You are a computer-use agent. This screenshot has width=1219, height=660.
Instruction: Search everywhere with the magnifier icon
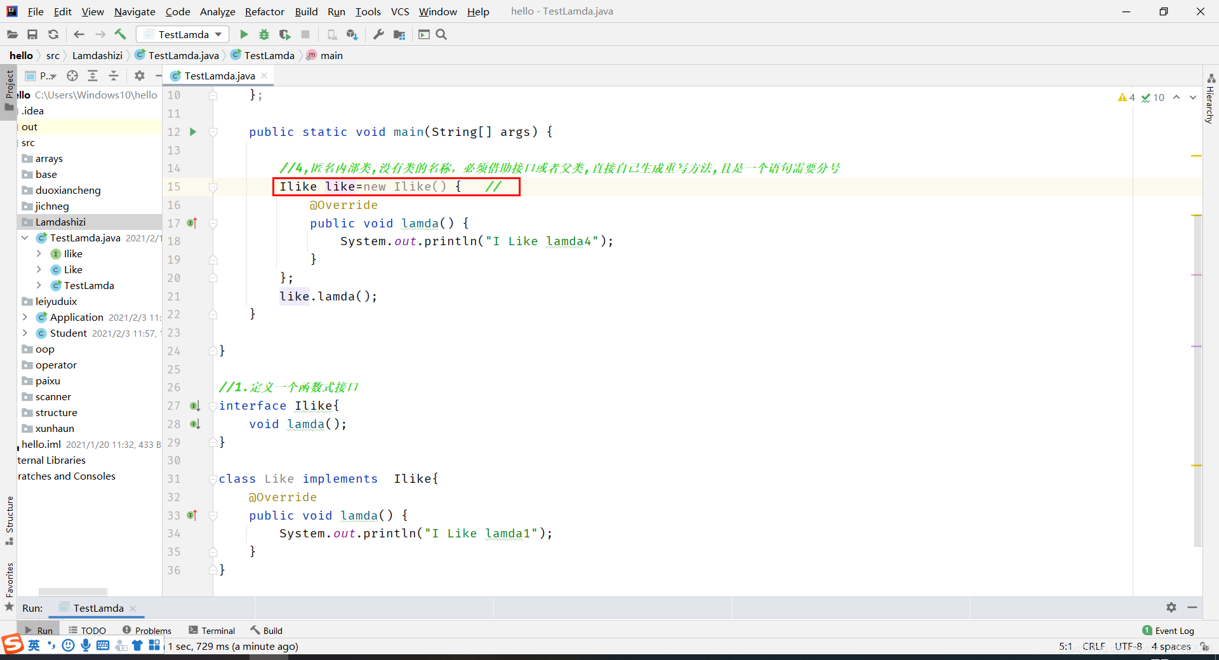(442, 34)
